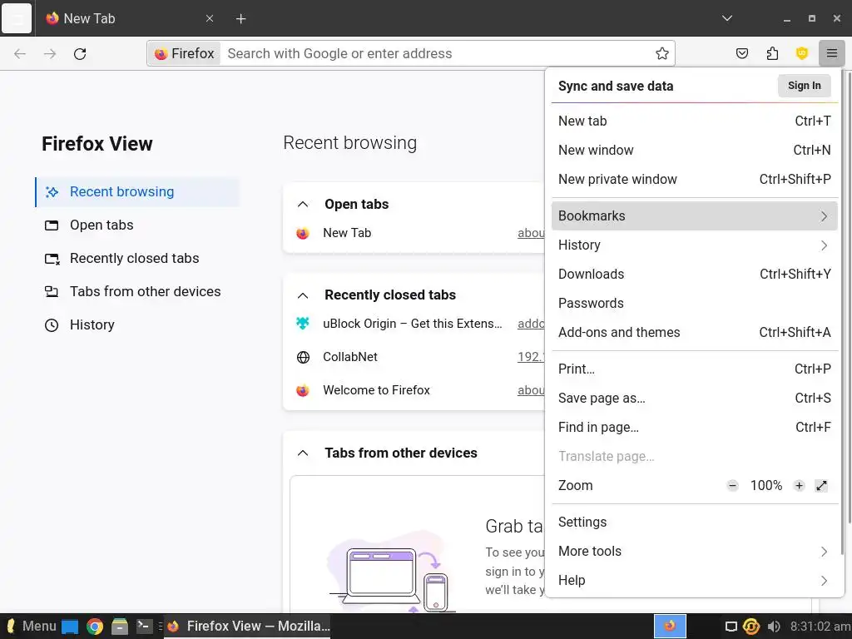The width and height of the screenshot is (852, 639).
Task: Toggle full screen mode icon
Action: tap(821, 486)
